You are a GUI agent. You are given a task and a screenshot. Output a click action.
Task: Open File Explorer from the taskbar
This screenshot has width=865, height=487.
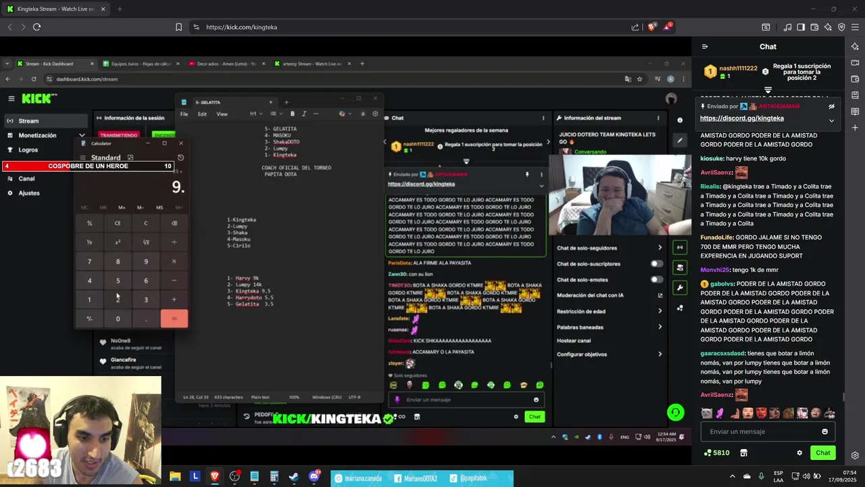[x=175, y=476]
